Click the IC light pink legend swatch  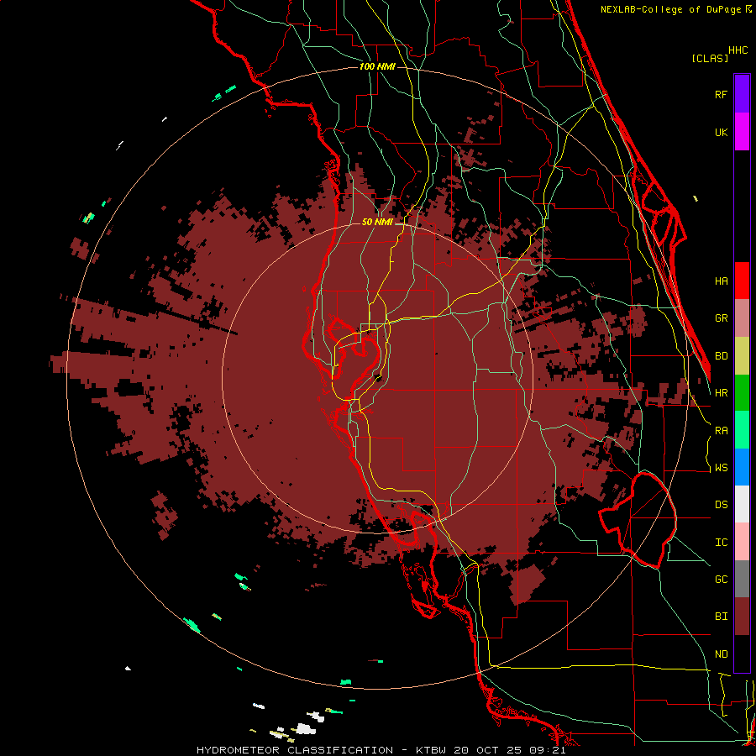click(x=742, y=542)
